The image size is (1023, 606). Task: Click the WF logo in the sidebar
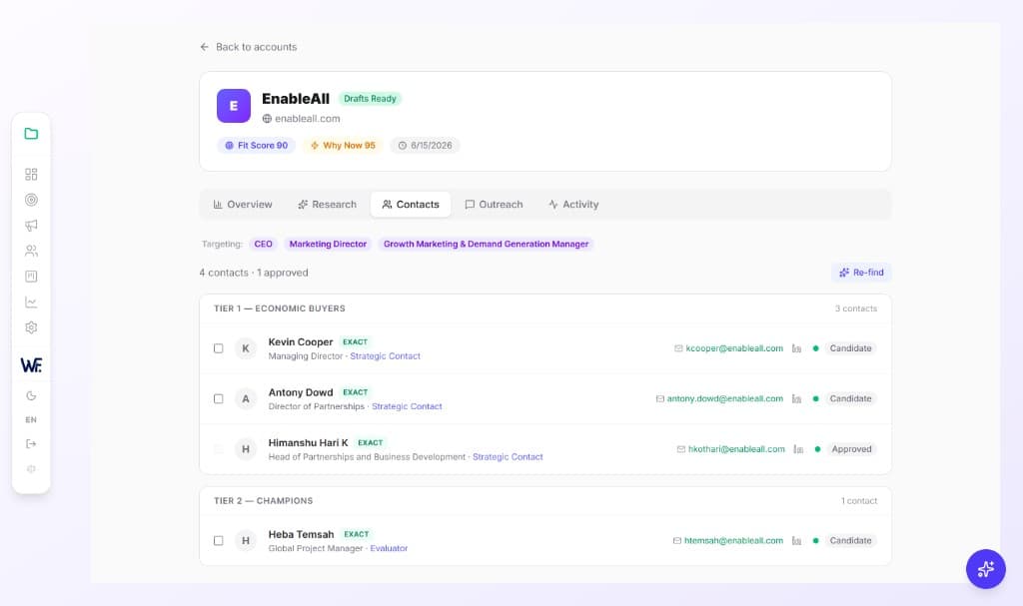tap(31, 365)
